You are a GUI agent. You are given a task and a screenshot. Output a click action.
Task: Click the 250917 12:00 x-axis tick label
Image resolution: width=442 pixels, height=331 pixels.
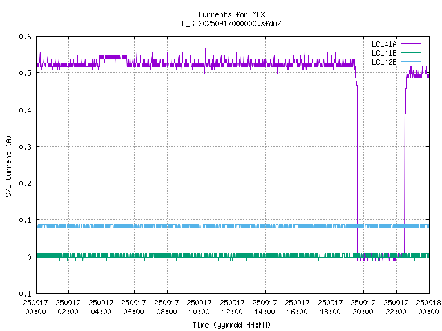click(x=232, y=307)
